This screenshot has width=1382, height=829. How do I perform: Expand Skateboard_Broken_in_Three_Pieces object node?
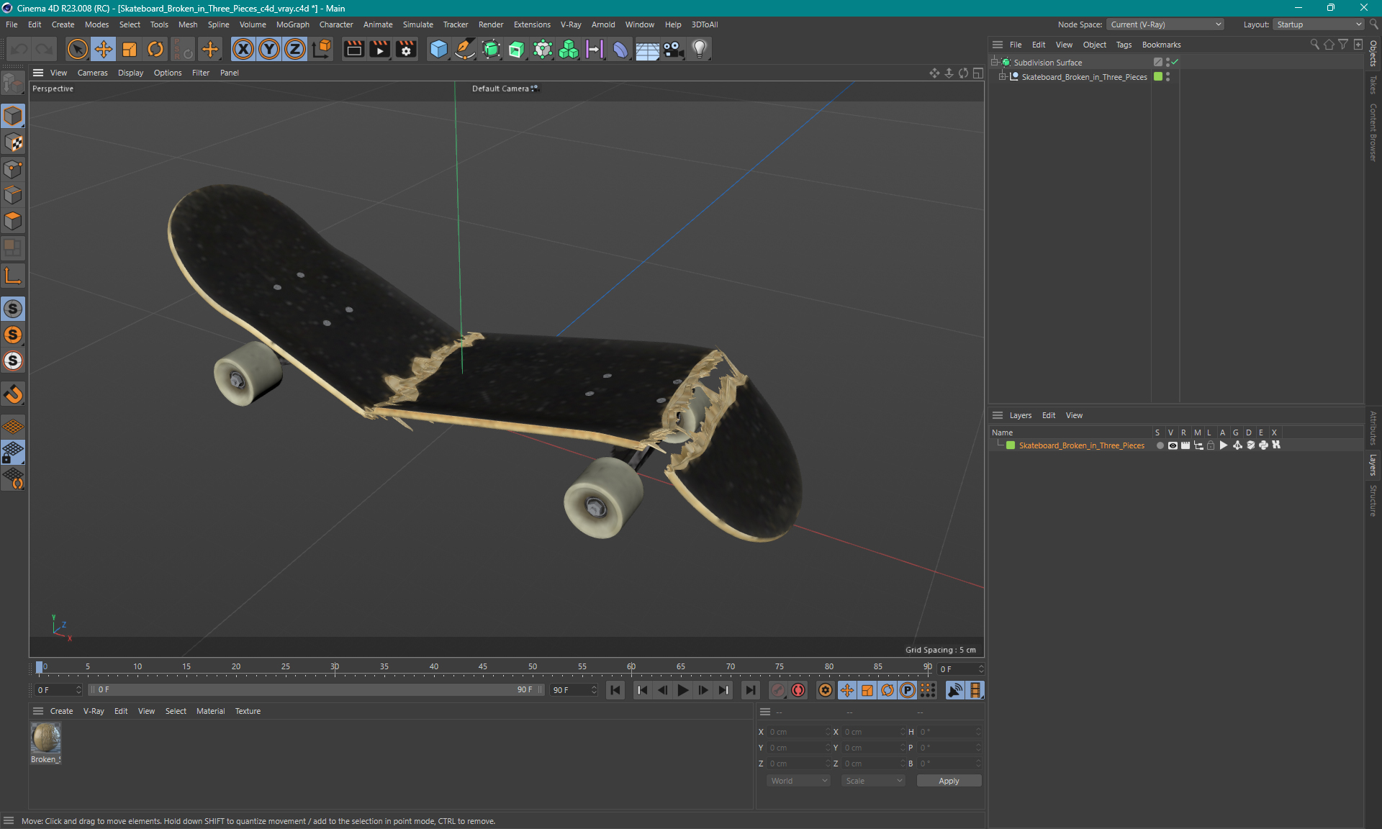1002,76
